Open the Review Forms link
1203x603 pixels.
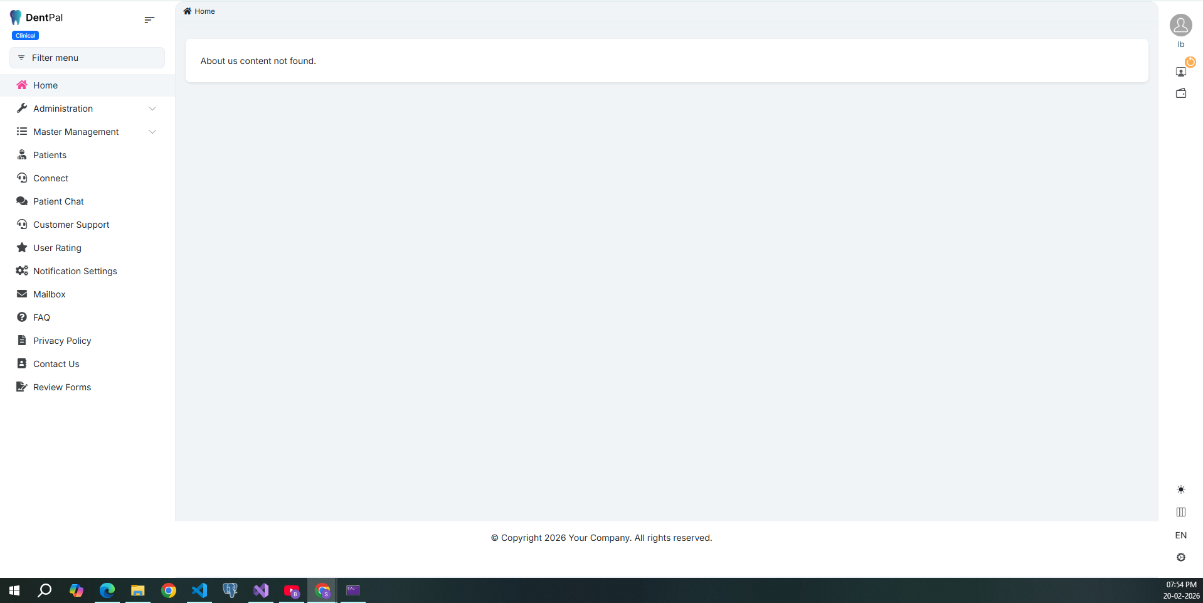point(62,387)
